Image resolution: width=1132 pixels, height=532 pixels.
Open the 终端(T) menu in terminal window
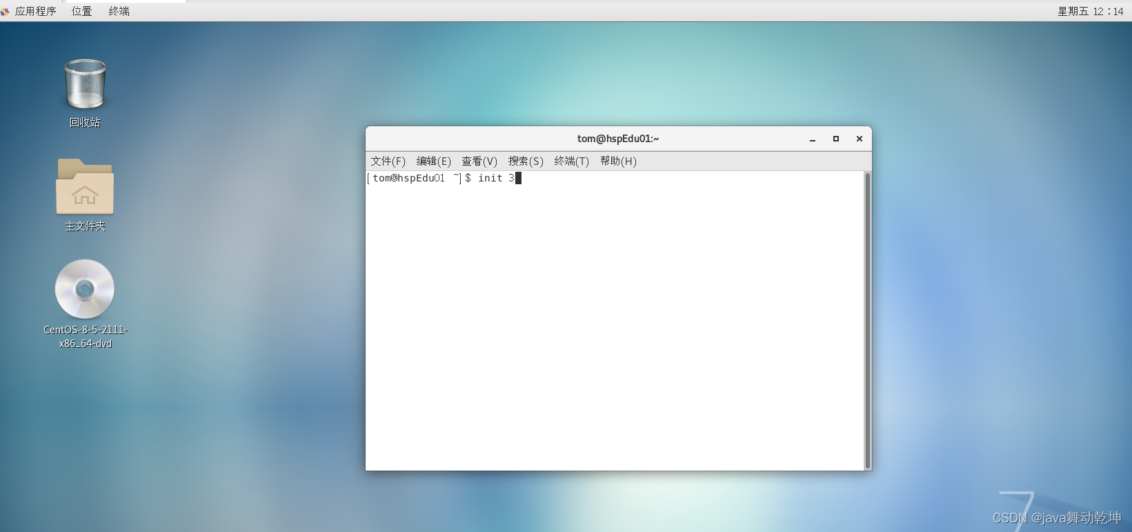point(572,161)
